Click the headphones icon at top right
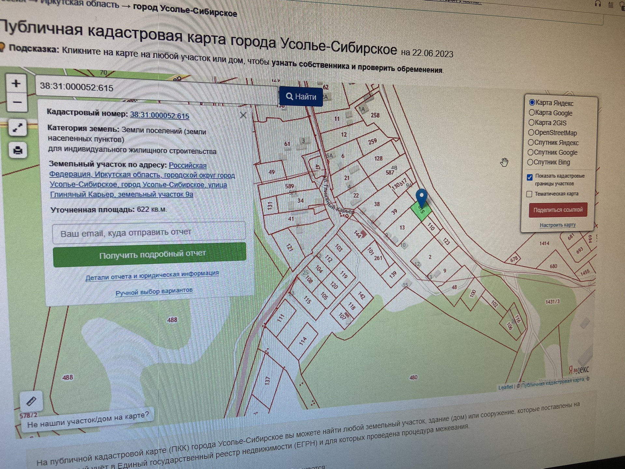This screenshot has height=469, width=625. click(x=598, y=4)
